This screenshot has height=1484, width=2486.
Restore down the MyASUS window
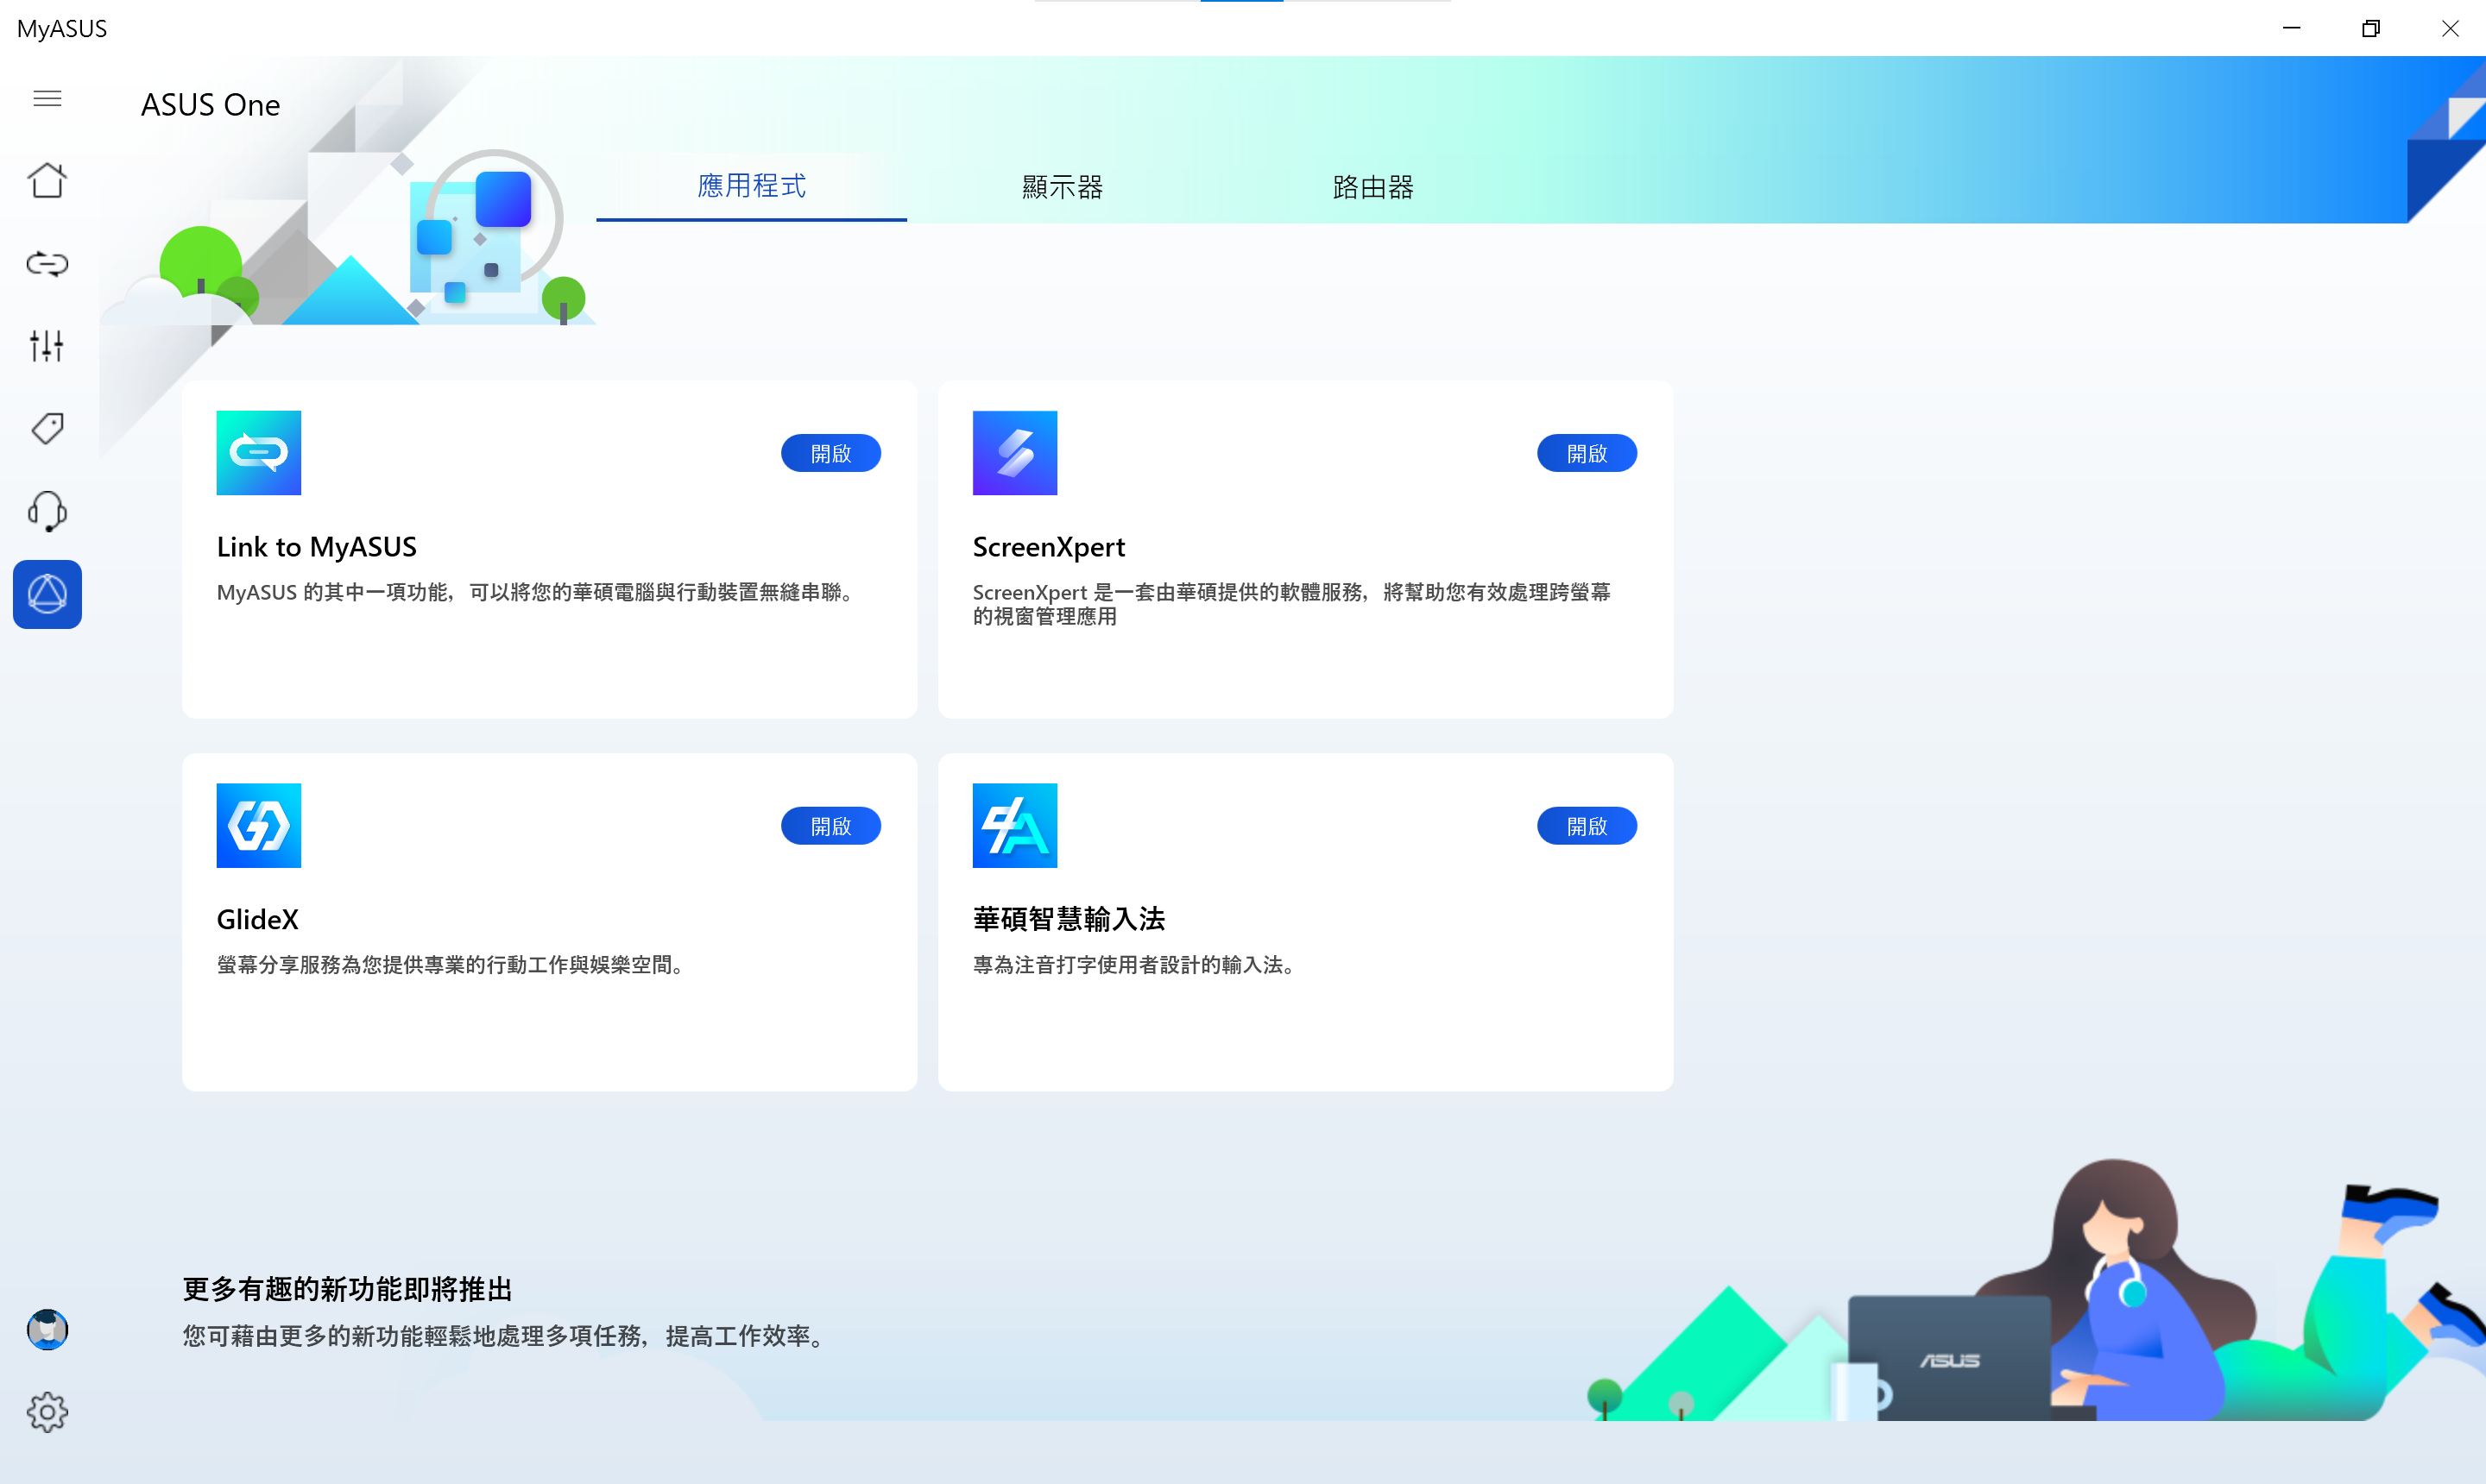(x=2370, y=28)
